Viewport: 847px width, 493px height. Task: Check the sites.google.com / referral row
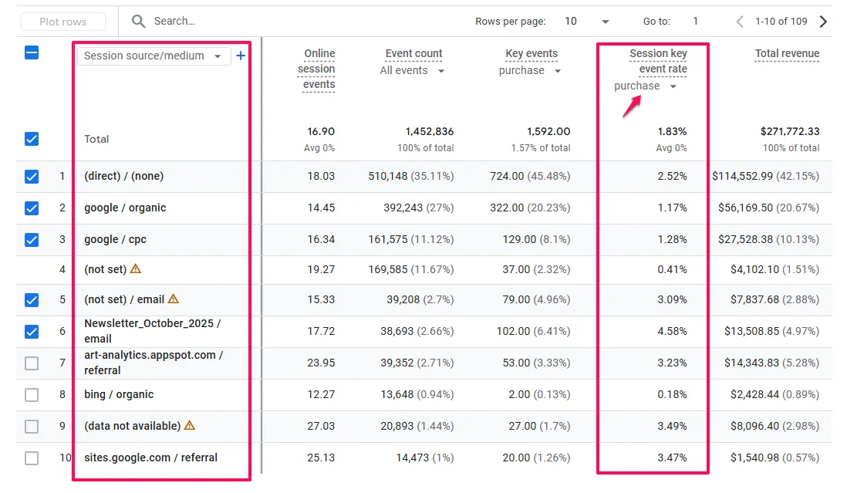tap(32, 458)
